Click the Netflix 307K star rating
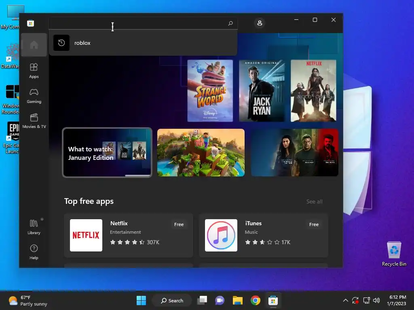This screenshot has width=414, height=310. click(x=135, y=242)
